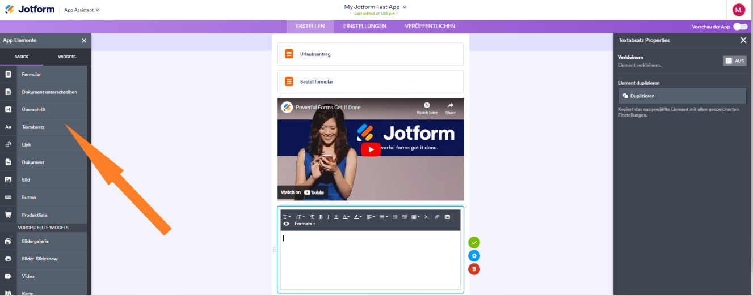Switch to the BASICS tab
This screenshot has width=753, height=296.
point(22,57)
